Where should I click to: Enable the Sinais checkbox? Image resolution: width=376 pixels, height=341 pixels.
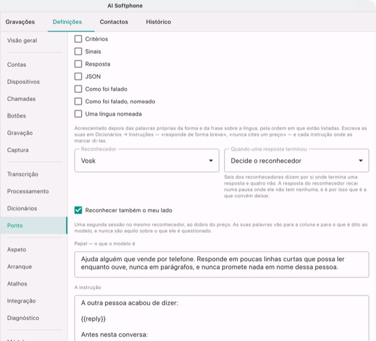click(78, 51)
